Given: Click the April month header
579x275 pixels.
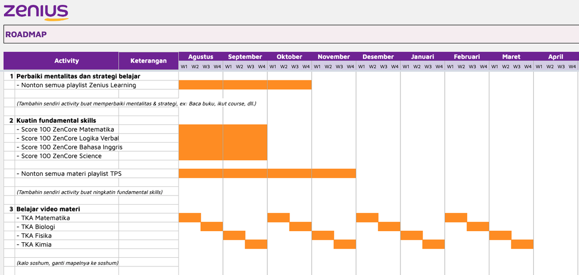Looking at the screenshot, I should pyautogui.click(x=556, y=57).
